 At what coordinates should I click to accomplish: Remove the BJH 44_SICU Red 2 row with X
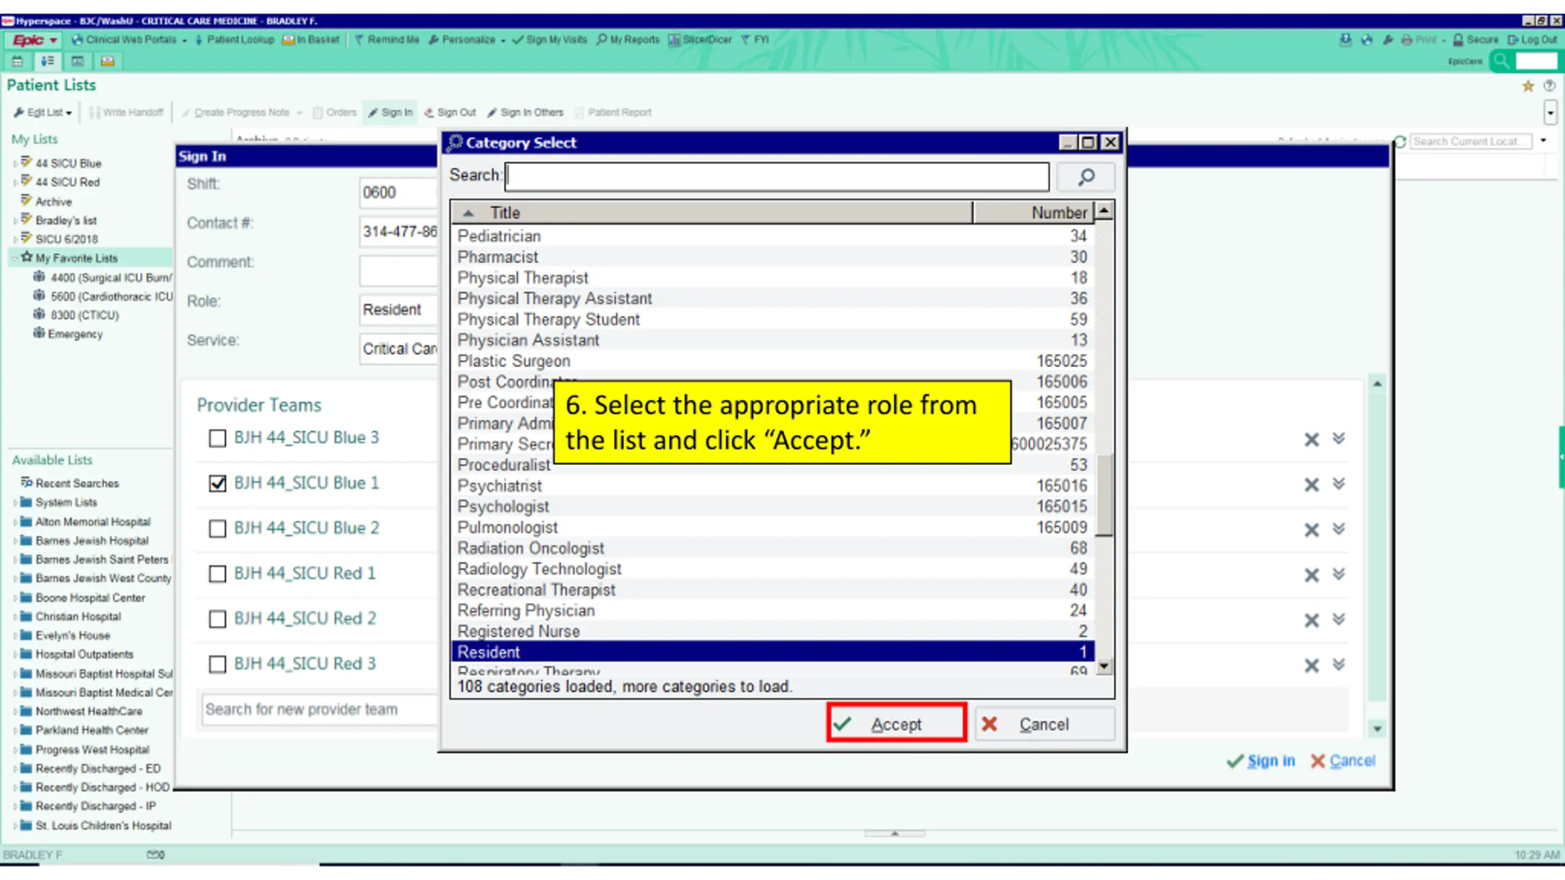pos(1312,620)
